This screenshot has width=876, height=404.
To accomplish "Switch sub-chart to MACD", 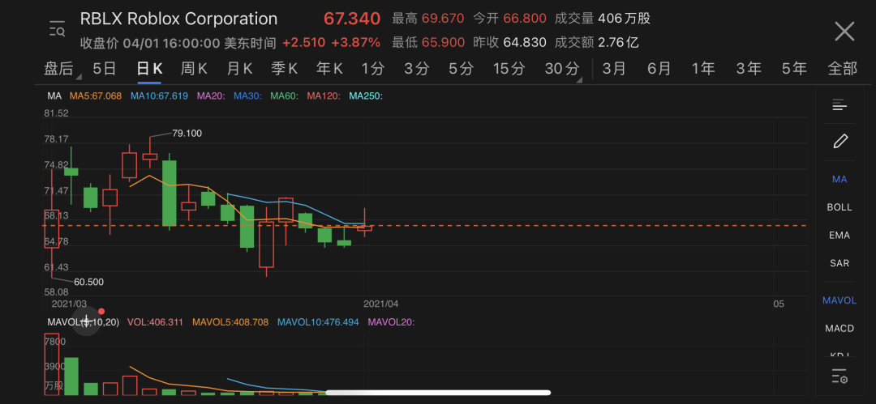I will point(839,329).
